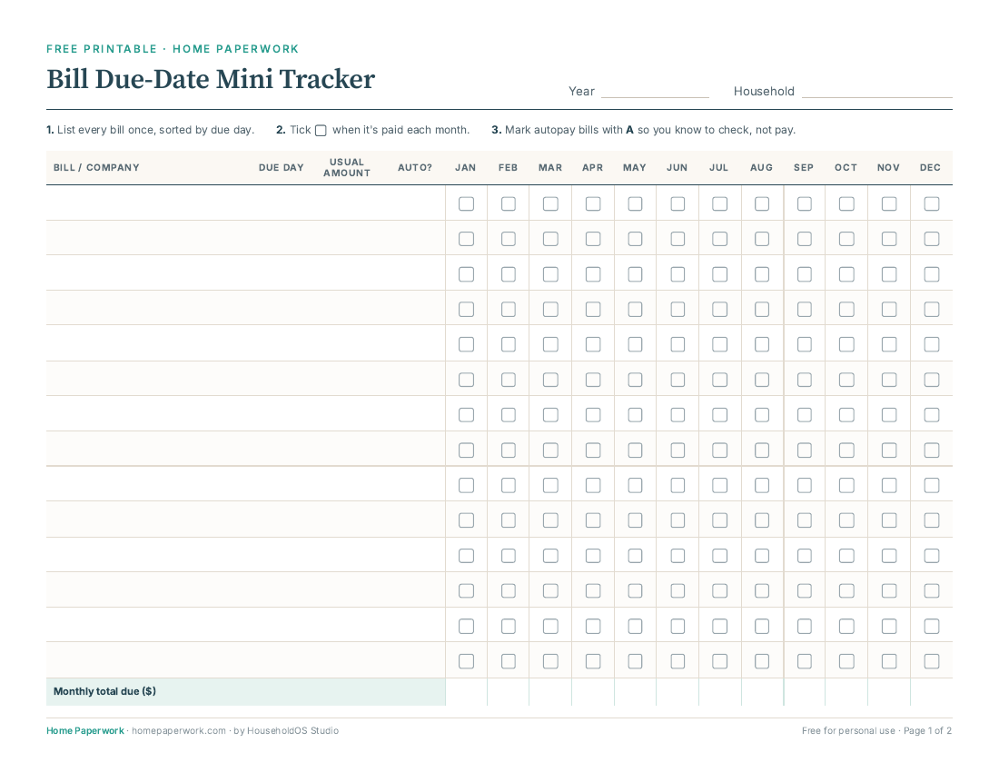
Task: Mark the last row's NOV checkbox
Action: [889, 661]
